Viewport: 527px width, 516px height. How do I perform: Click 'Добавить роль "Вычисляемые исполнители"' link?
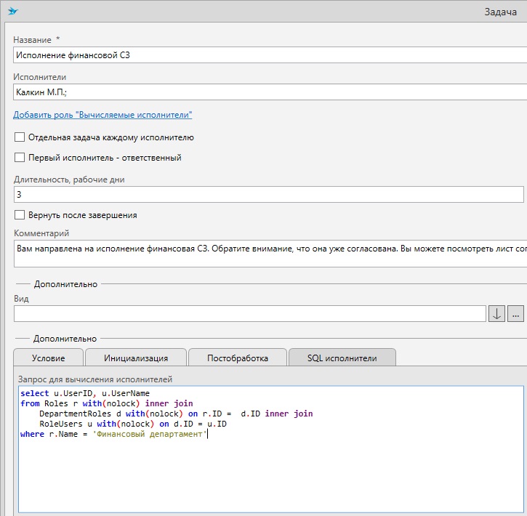coord(102,115)
